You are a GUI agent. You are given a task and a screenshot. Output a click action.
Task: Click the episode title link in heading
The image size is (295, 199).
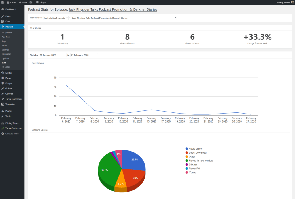click(113, 9)
